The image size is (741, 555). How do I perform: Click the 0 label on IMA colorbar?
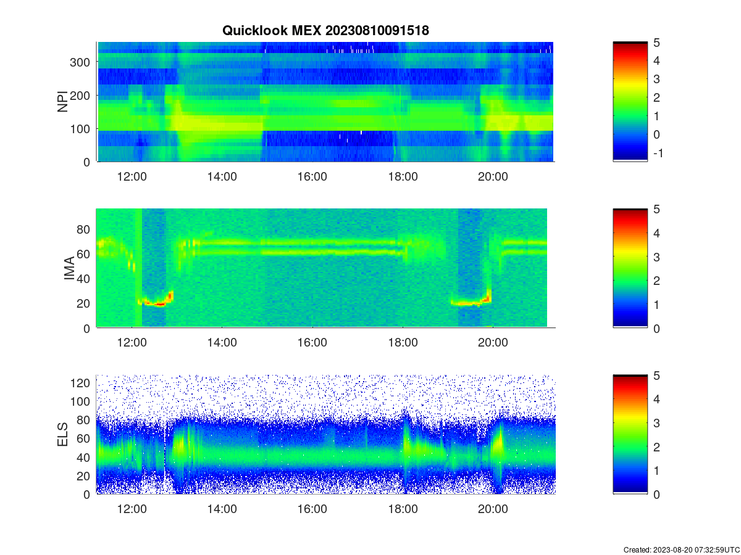coord(656,328)
